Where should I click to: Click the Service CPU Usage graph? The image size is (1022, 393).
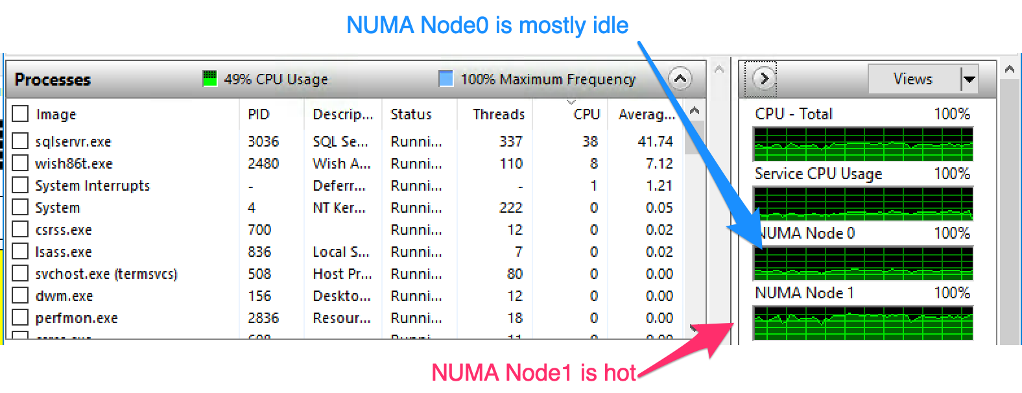pos(862,204)
